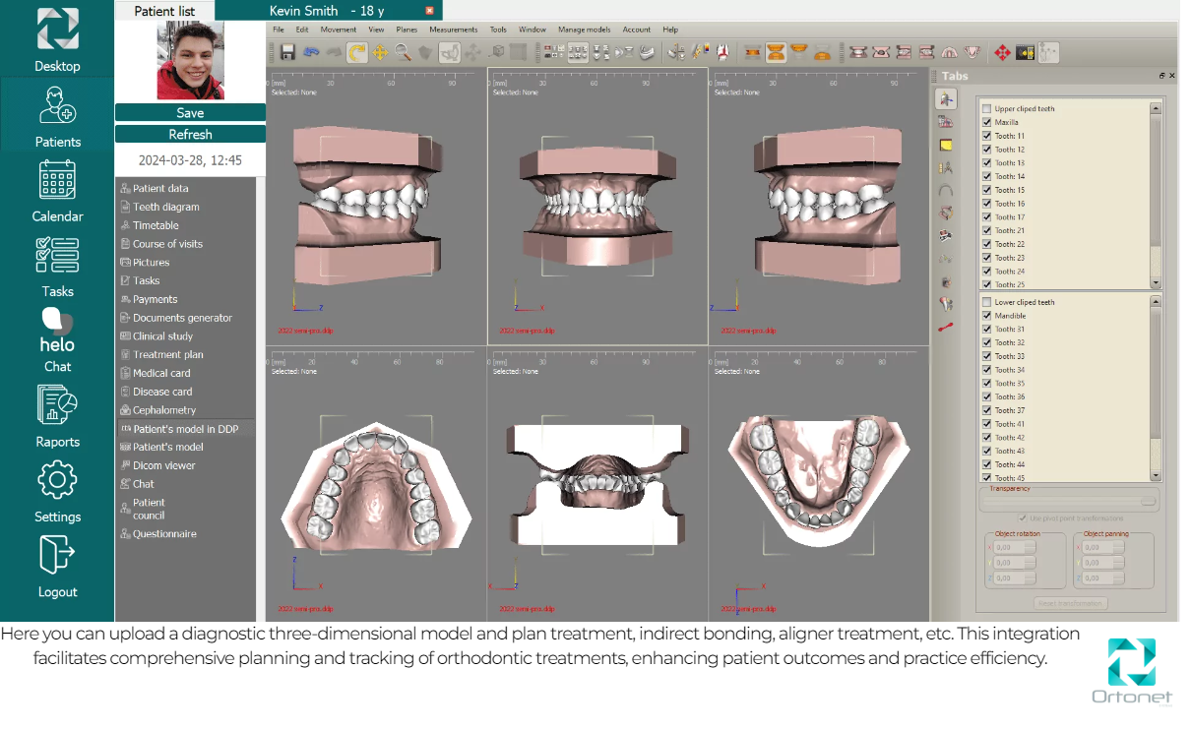The height and width of the screenshot is (730, 1192).
Task: Uncheck the Maxilla checkbox
Action: (986, 123)
